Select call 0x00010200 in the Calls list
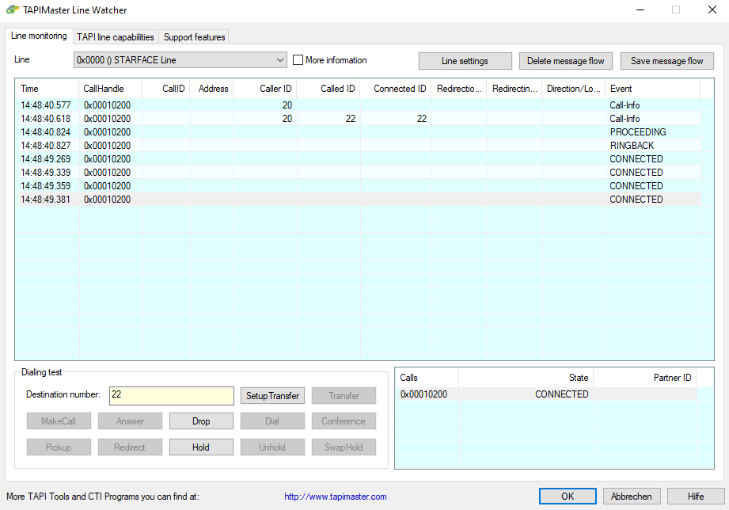The height and width of the screenshot is (510, 729). point(546,394)
